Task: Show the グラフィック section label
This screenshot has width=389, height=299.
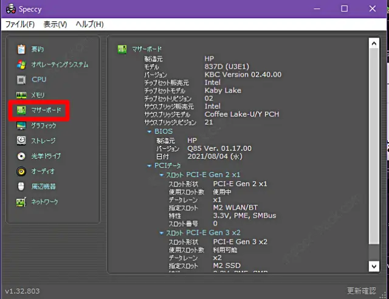Action: [x=44, y=126]
